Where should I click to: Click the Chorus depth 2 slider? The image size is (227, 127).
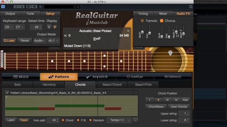[183, 34]
